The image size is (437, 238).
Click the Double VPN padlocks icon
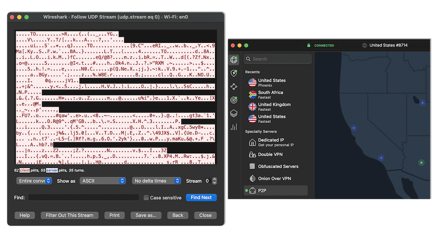click(x=252, y=154)
